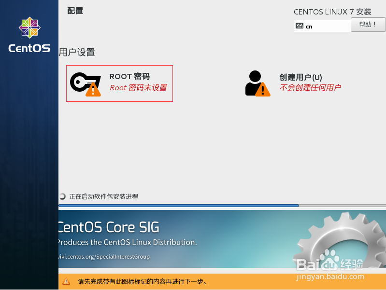Click the 创建用户 person icon
386x290 pixels.
(257, 83)
